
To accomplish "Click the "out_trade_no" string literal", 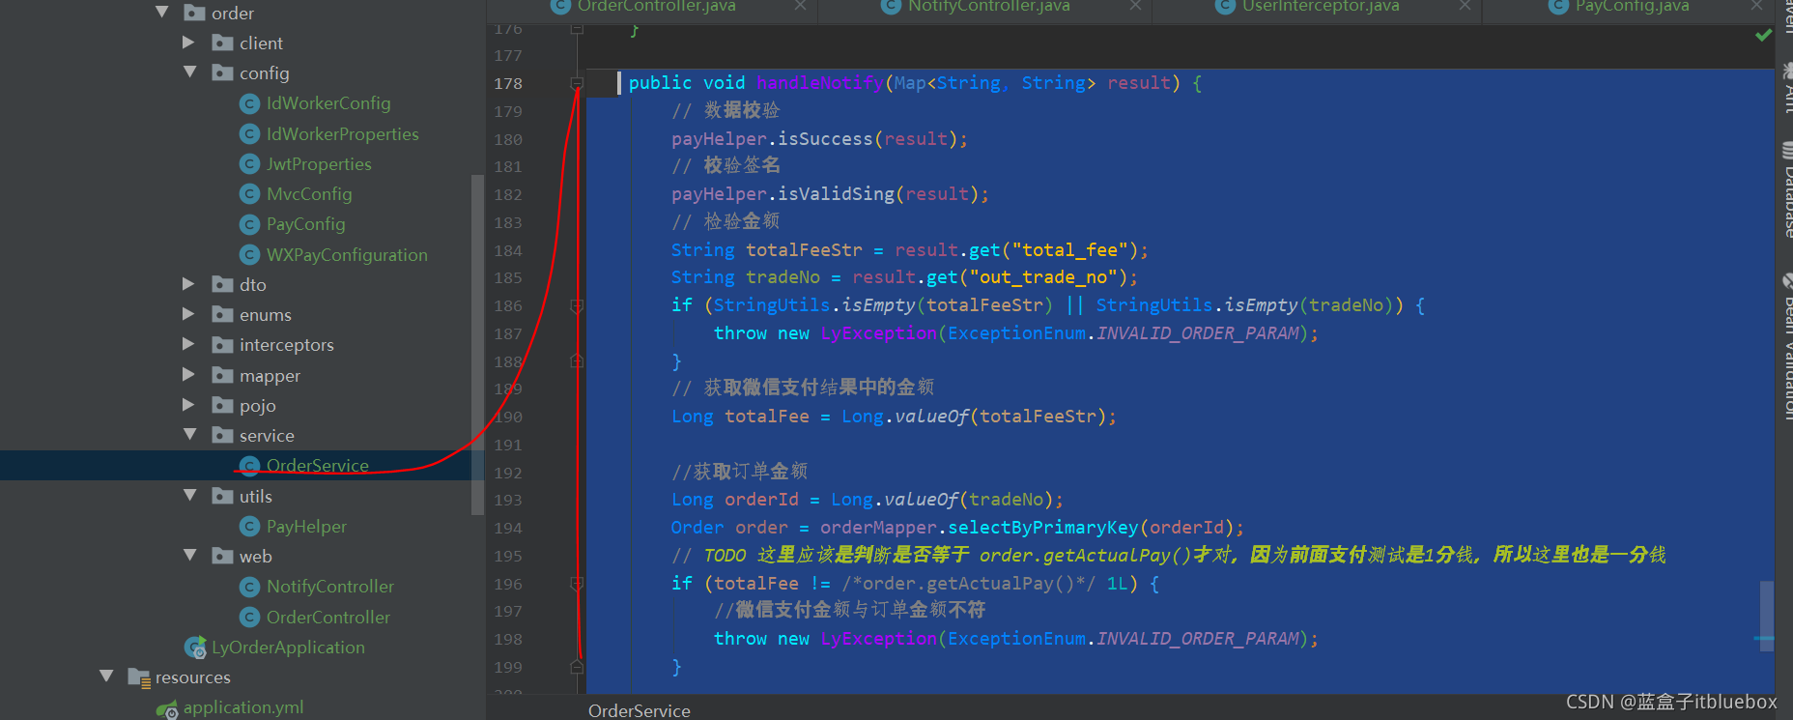I will [1044, 277].
